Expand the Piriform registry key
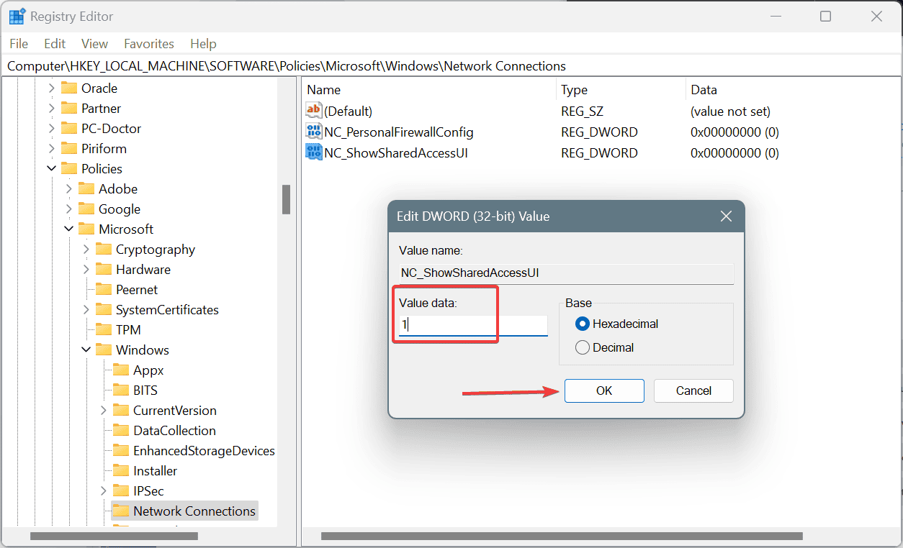Screen dimensions: 903x548 [x=51, y=148]
